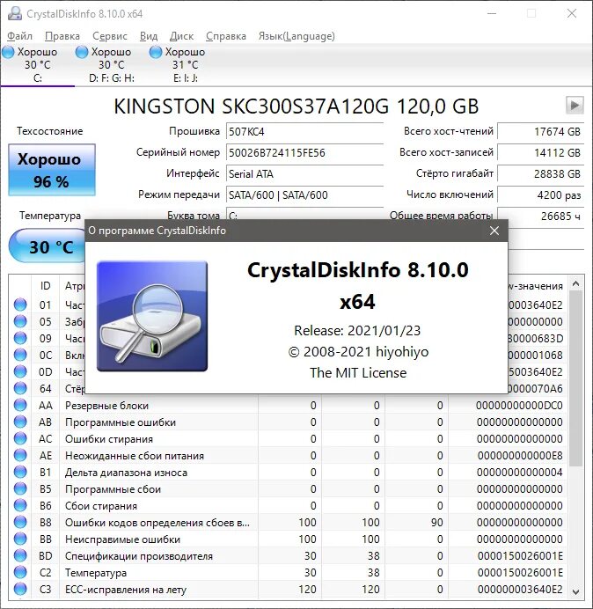Screen dimensions: 593x609
Task: Select Неожиданные сбои питания attribute name
Action: click(135, 456)
